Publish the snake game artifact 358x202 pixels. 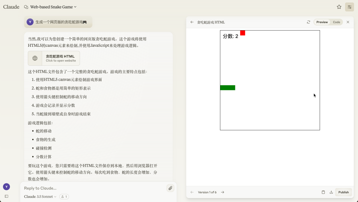tap(343, 192)
